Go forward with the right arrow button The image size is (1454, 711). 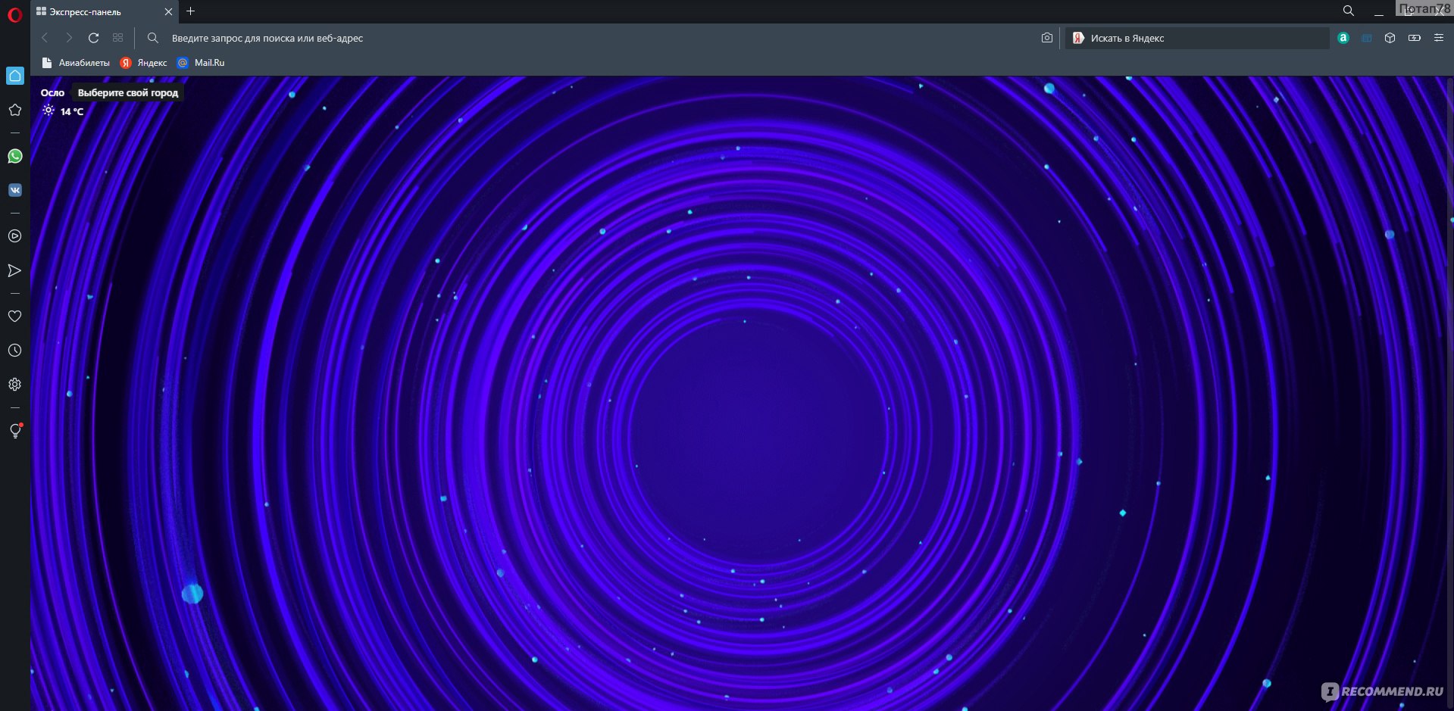[69, 38]
